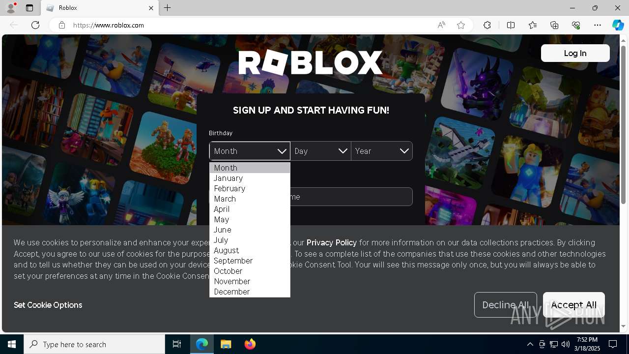Close the Roblox browser tab
The image size is (629, 354).
point(151,8)
